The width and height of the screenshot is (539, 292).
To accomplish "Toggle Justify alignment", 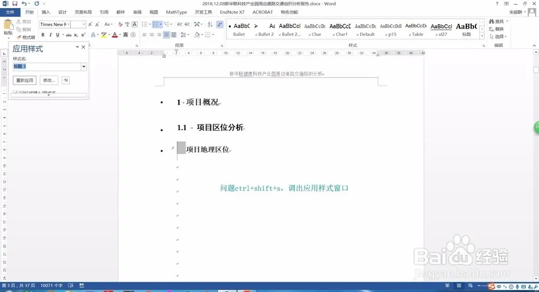I will pos(167,34).
